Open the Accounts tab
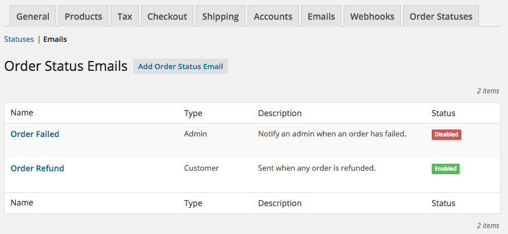The width and height of the screenshot is (508, 234). pos(273,16)
